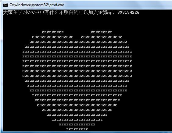Click the bottom tip row of the heart

coord(77,129)
